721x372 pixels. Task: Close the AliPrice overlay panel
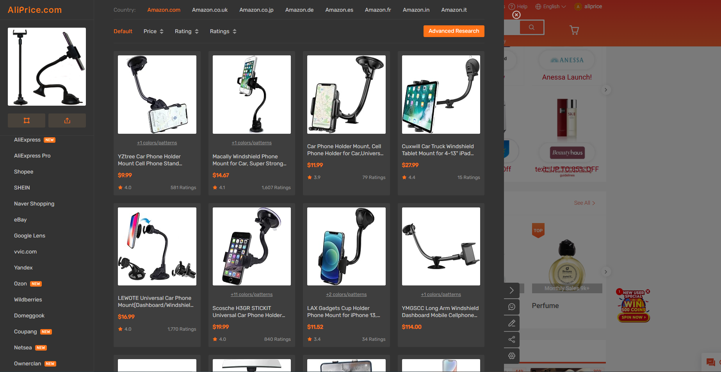(516, 15)
